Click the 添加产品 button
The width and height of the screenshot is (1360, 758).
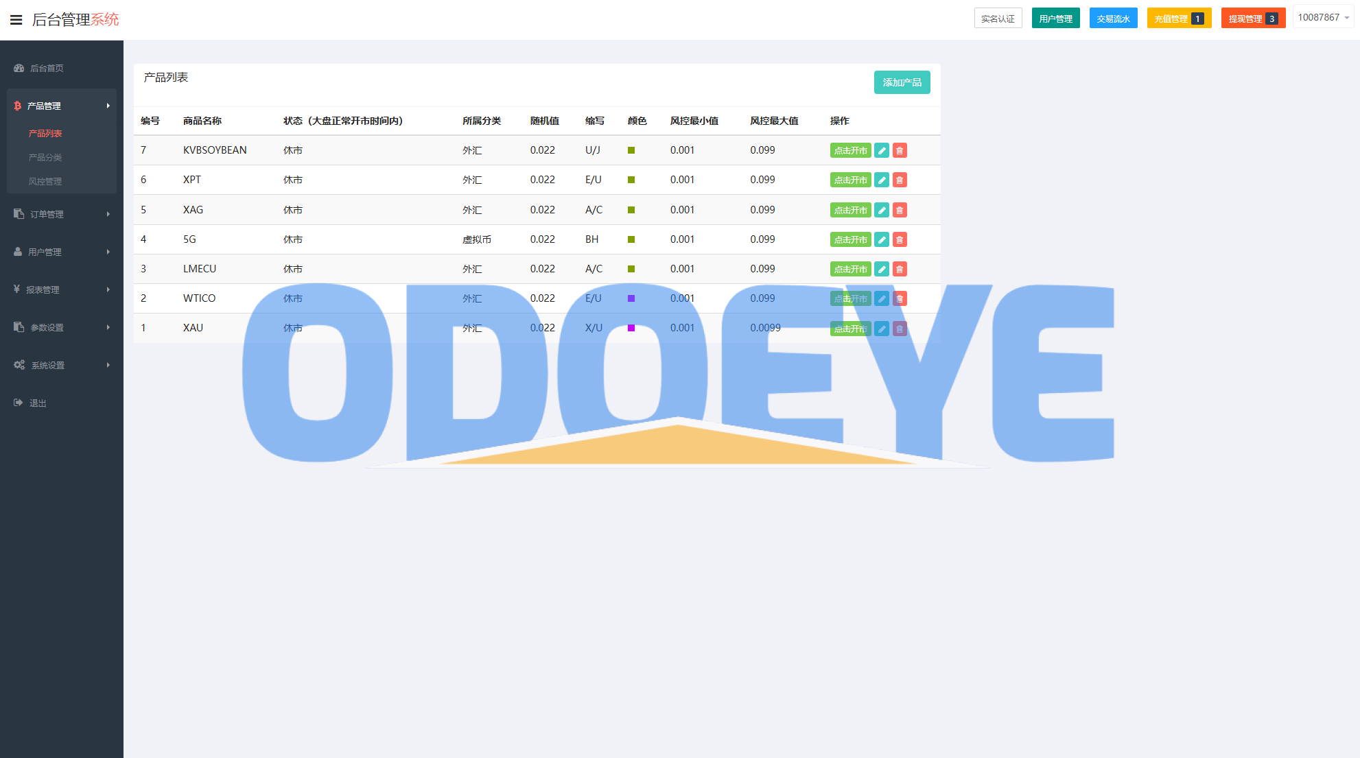click(x=902, y=82)
